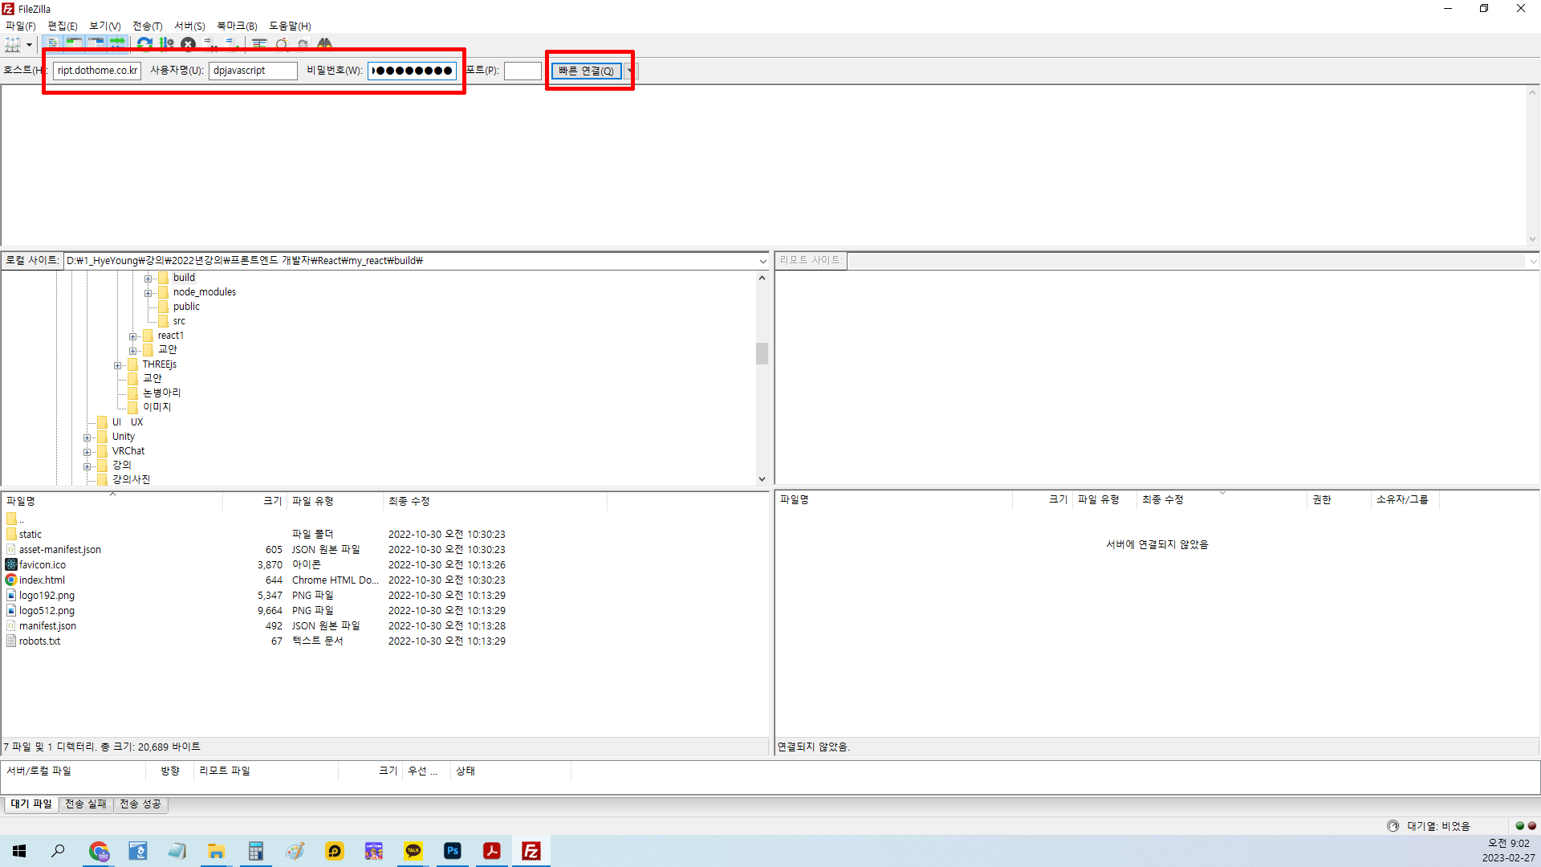Toggle local directory tree display
This screenshot has height=867, width=1541.
(x=74, y=43)
